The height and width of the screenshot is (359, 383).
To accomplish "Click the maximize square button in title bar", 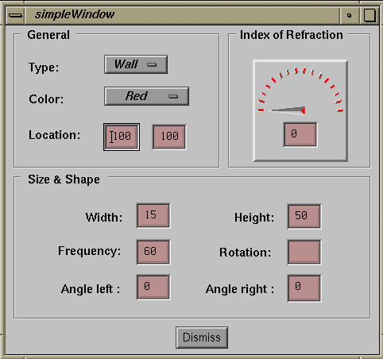I will (x=369, y=15).
